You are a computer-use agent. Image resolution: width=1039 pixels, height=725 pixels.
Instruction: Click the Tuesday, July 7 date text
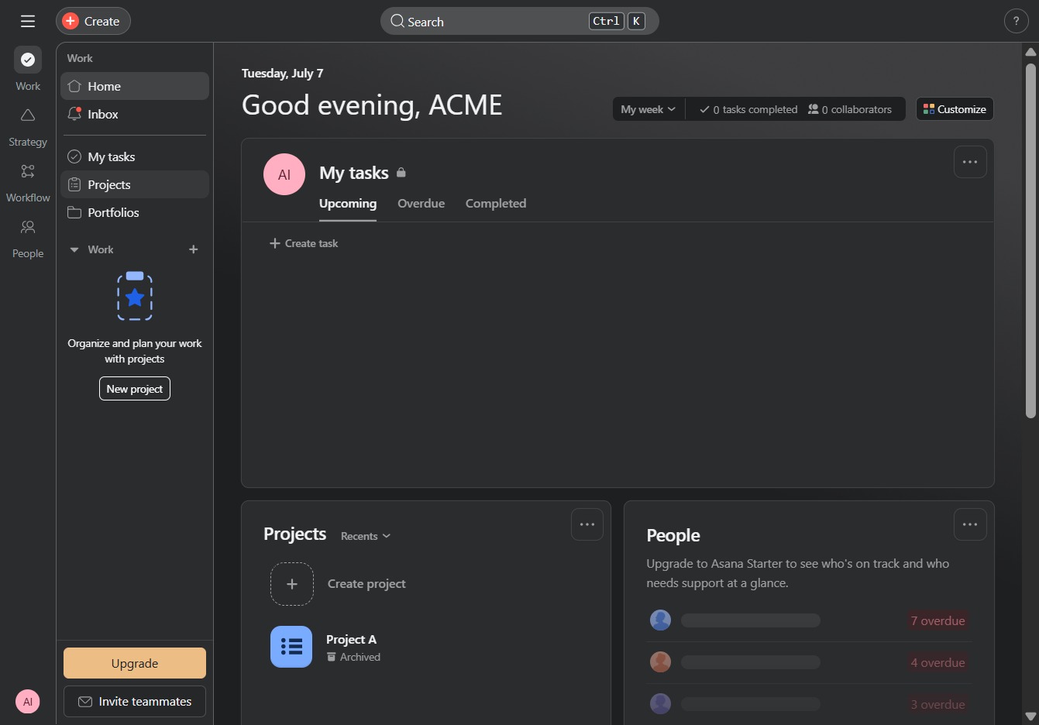point(282,73)
